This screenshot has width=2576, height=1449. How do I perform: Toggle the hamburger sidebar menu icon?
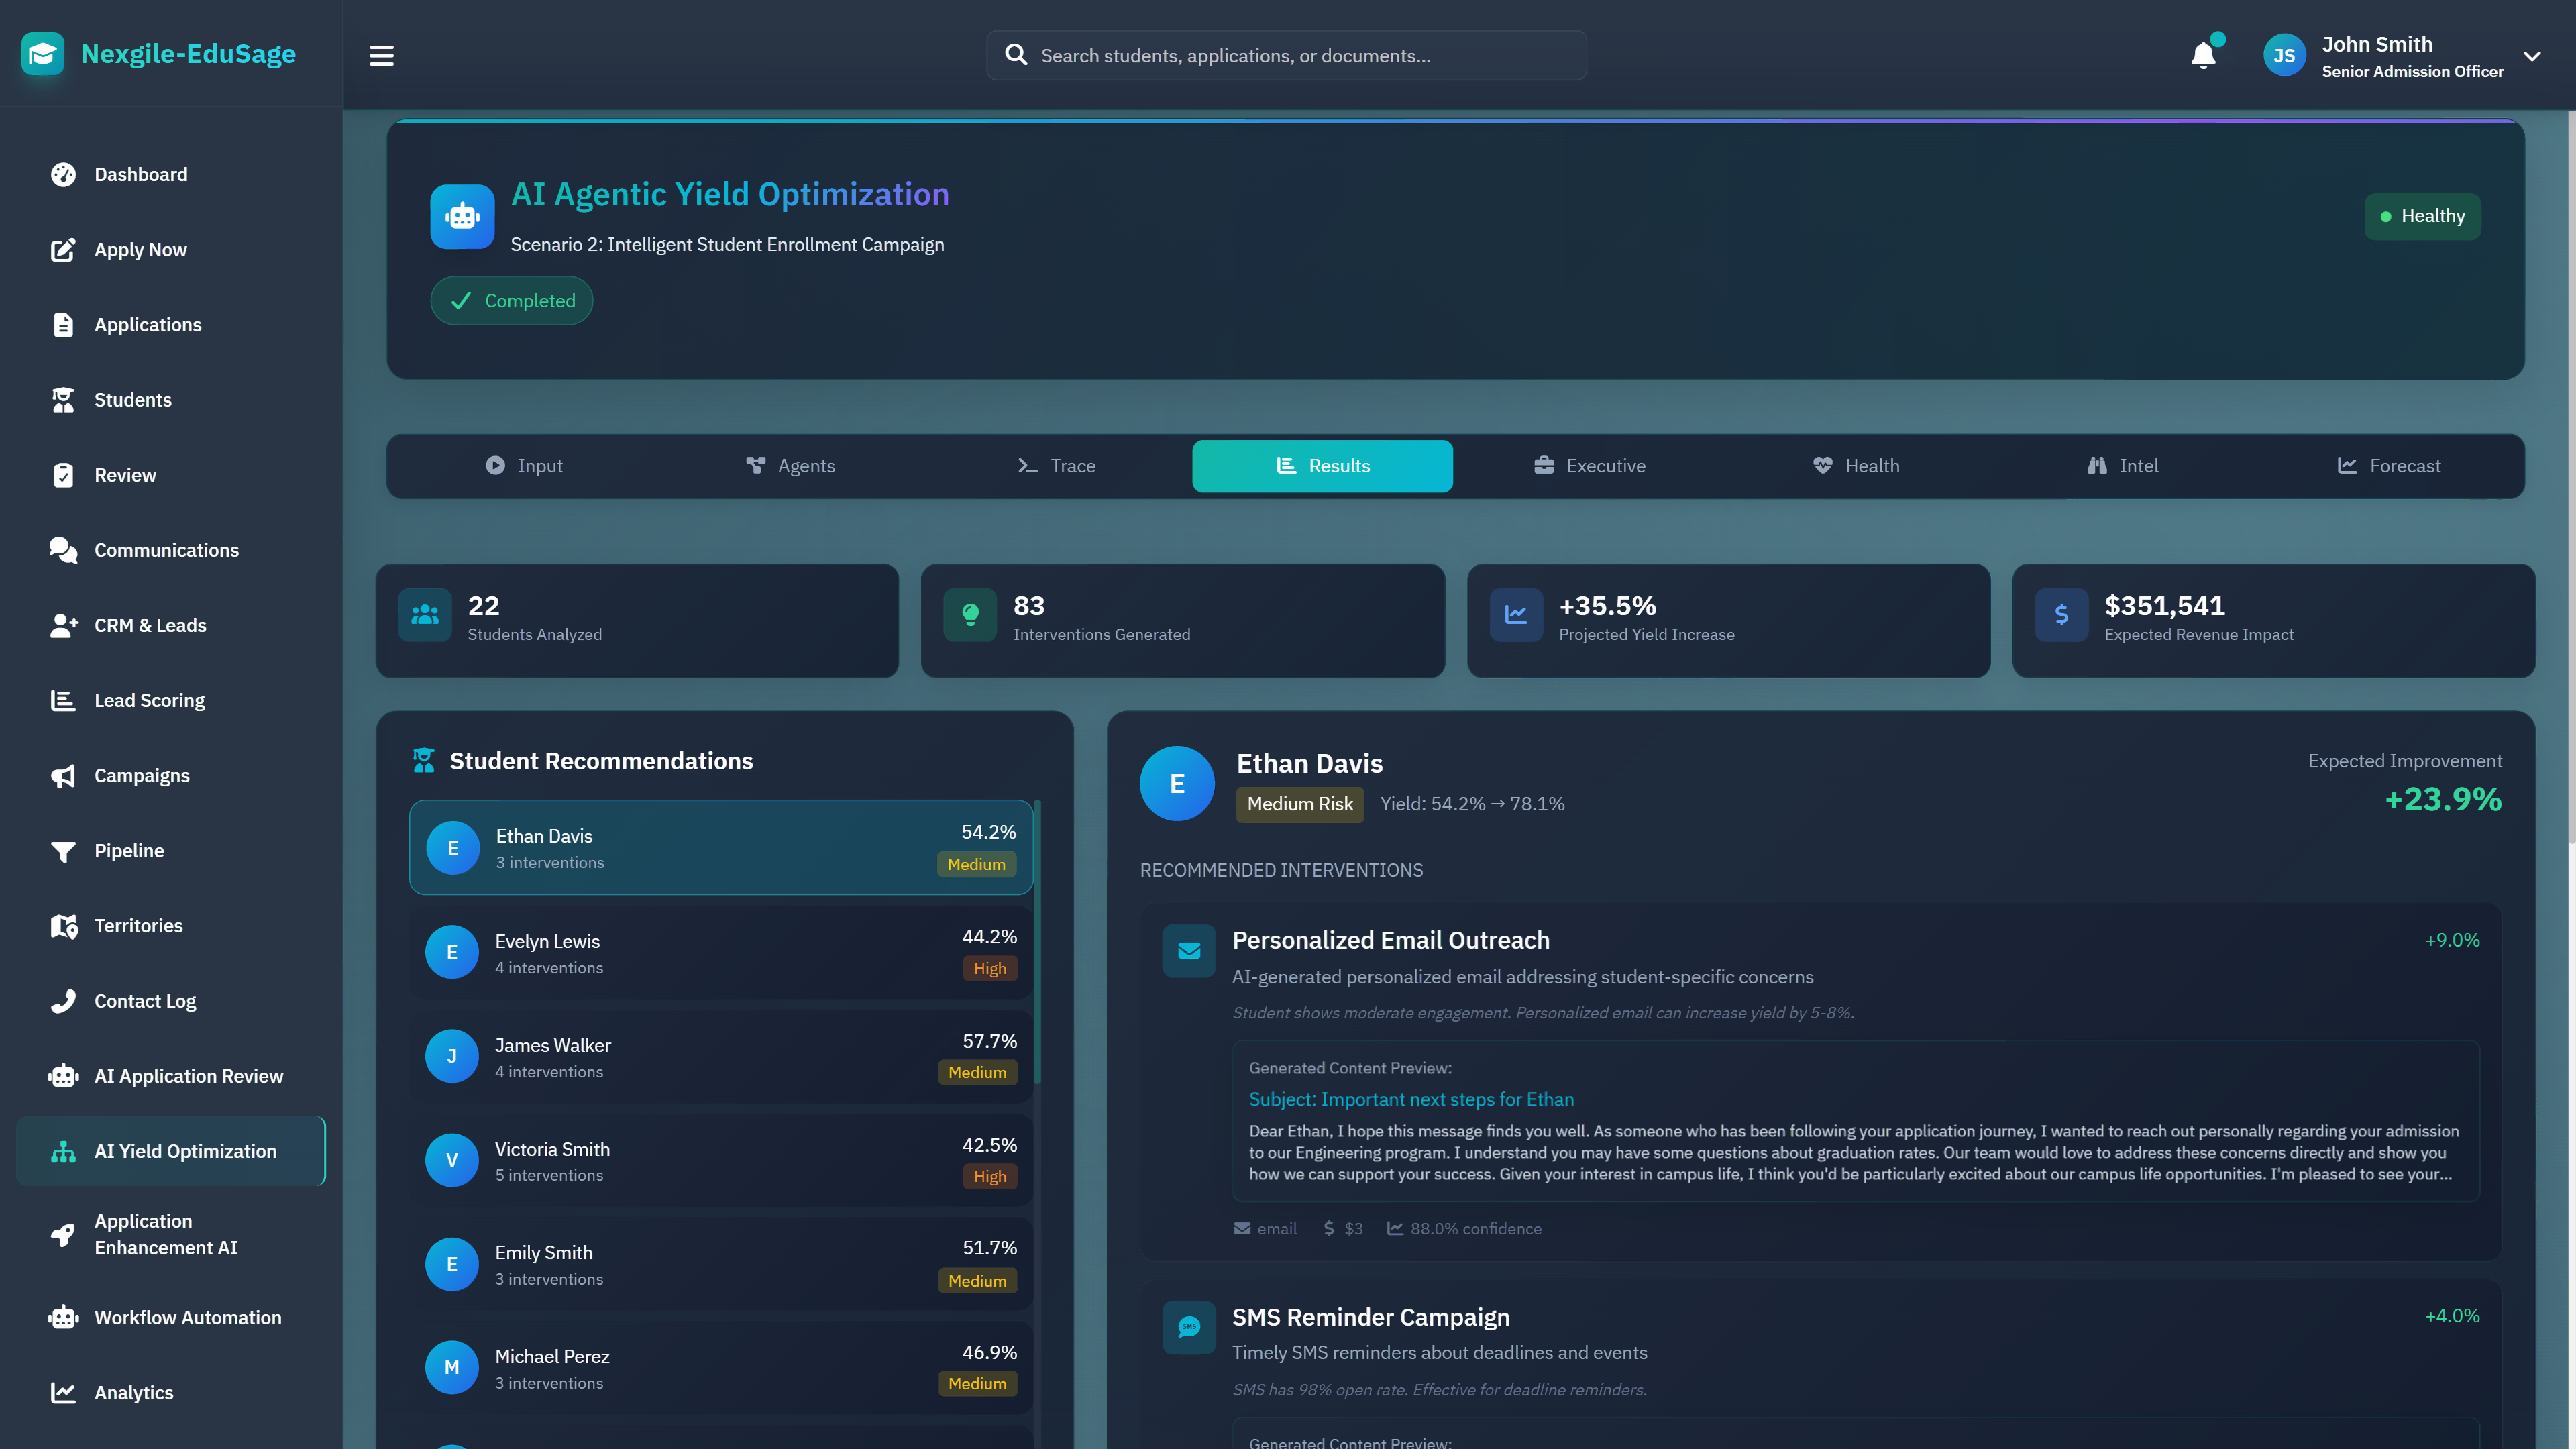click(381, 56)
